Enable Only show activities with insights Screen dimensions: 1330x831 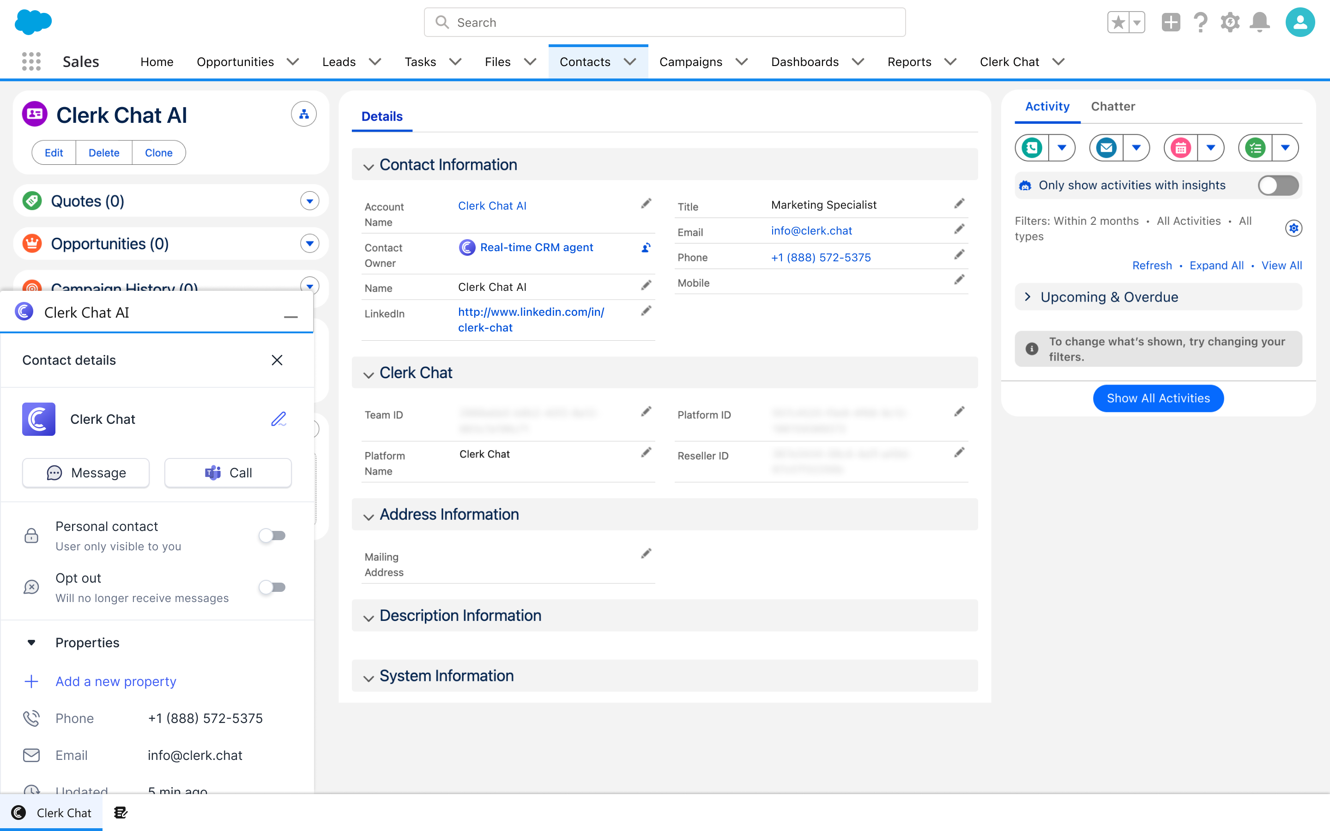coord(1278,185)
